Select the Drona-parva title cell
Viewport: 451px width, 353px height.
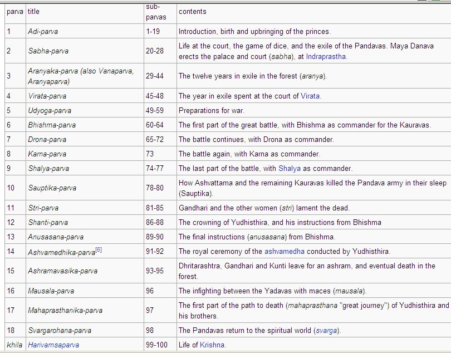pos(85,139)
